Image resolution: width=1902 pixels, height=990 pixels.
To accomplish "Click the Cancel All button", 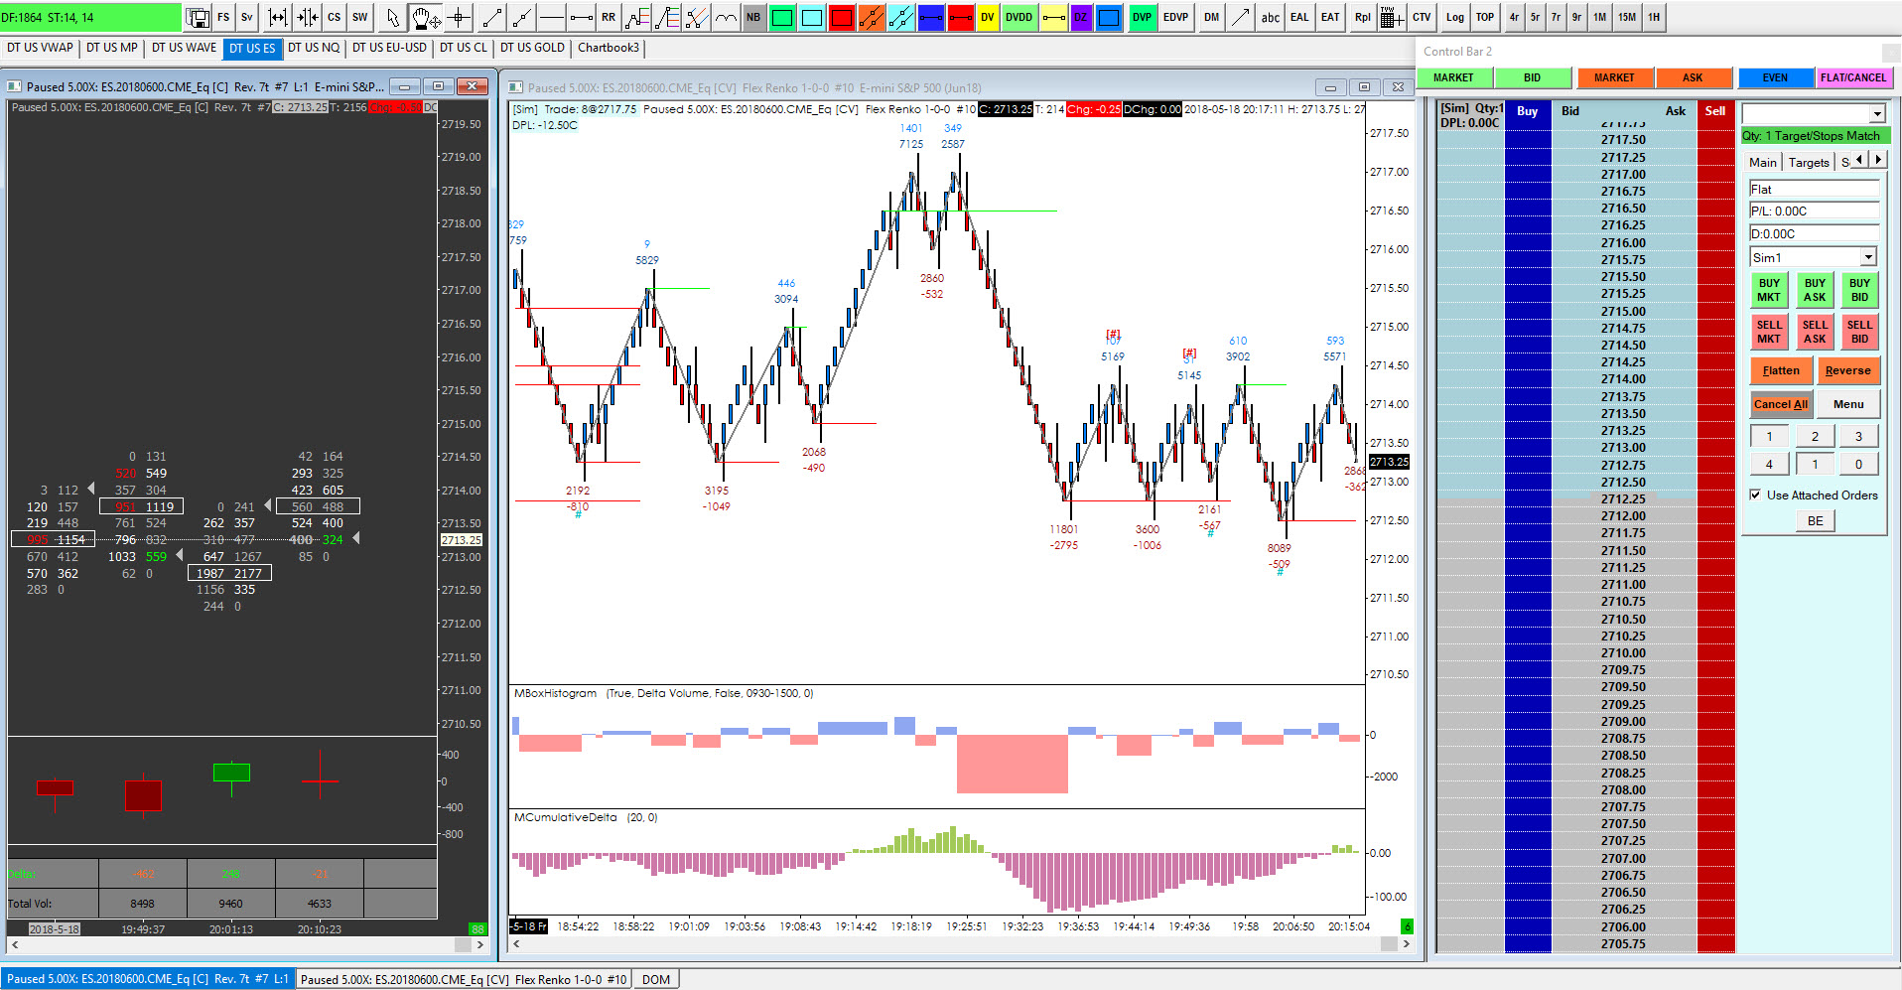I will click(x=1781, y=404).
